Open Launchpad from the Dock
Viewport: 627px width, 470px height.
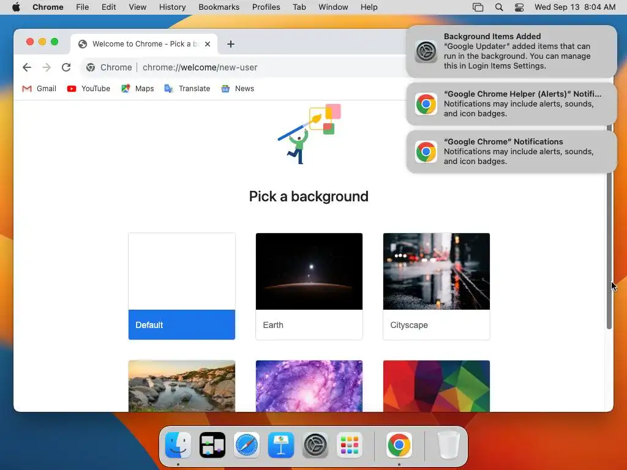pos(350,445)
